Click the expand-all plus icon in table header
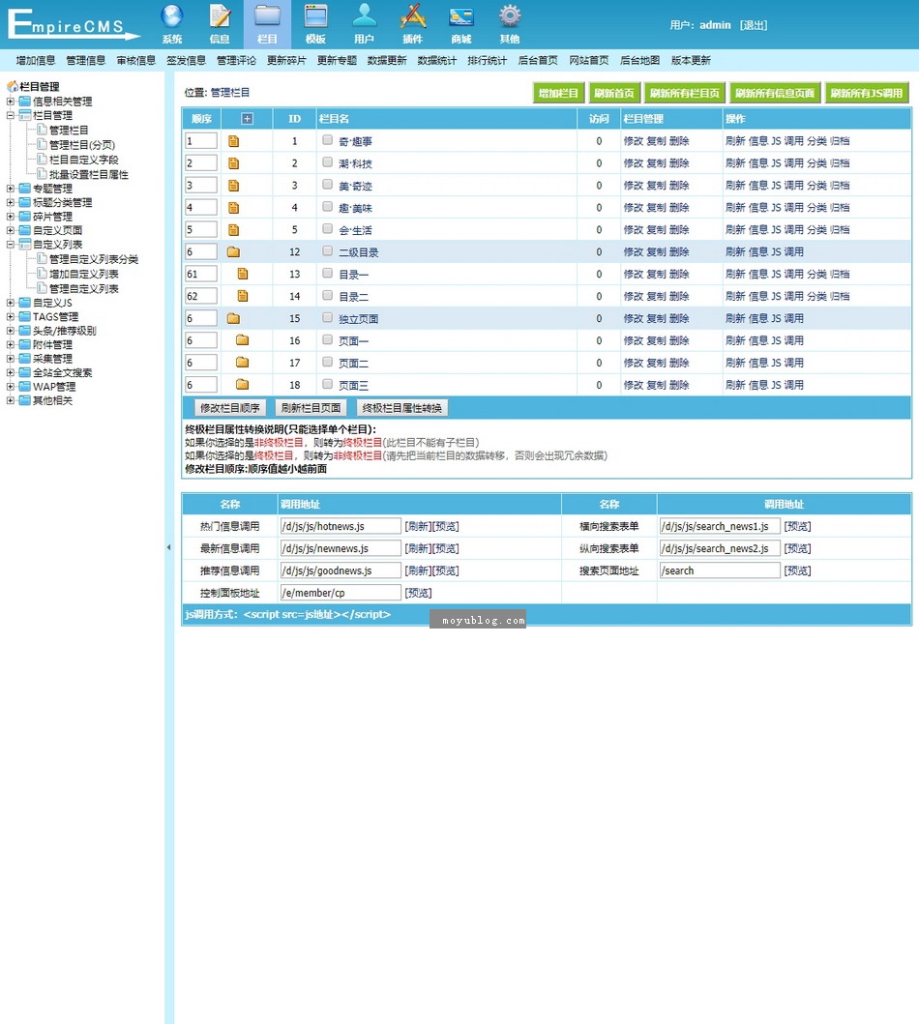Screen dimensions: 919x1024 click(247, 119)
